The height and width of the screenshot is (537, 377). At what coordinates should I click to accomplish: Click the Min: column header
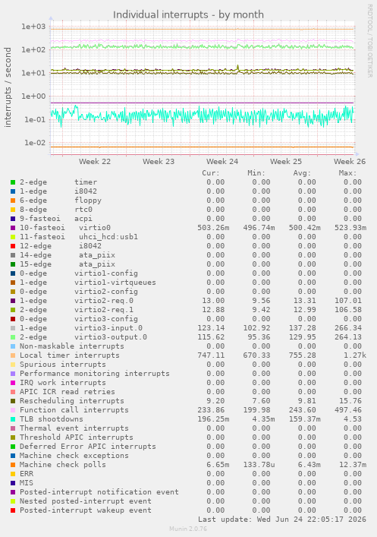pyautogui.click(x=256, y=173)
